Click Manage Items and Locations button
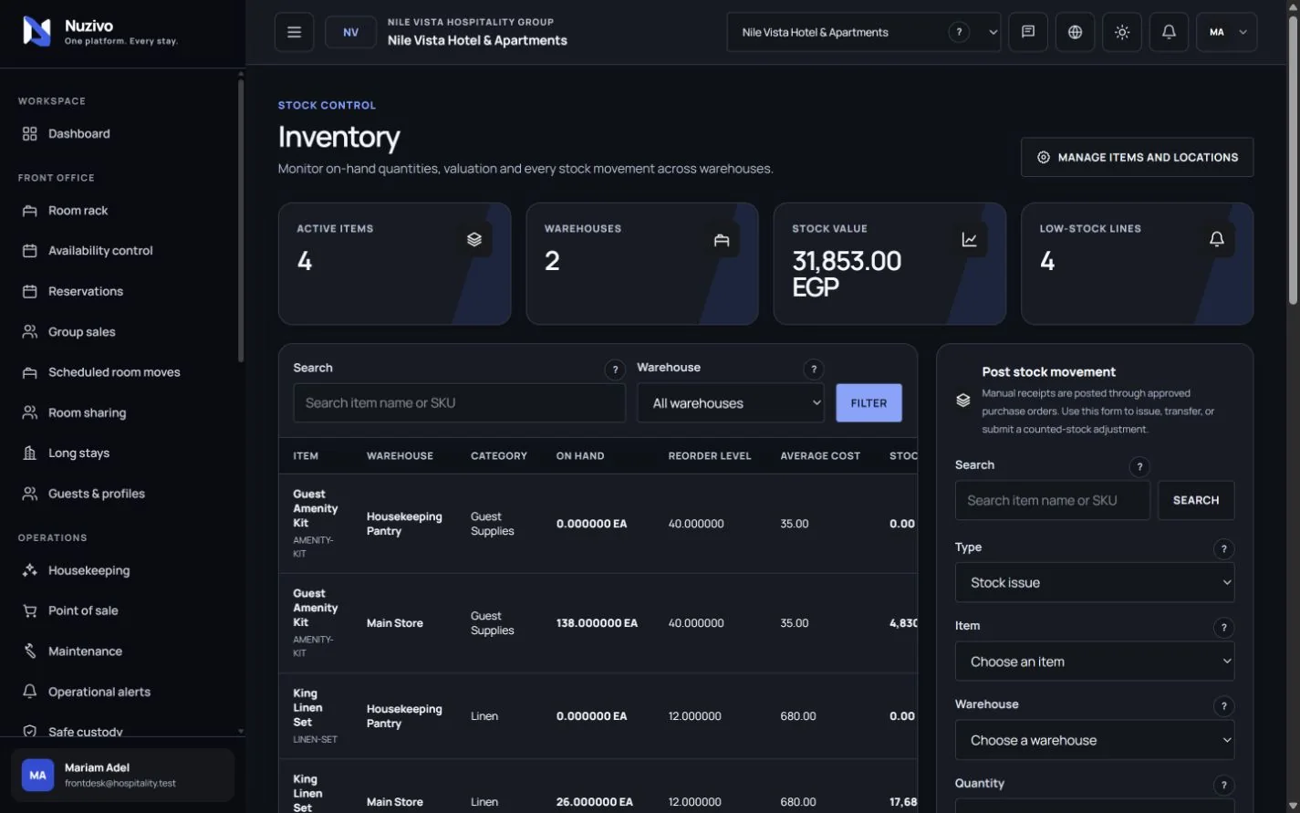The width and height of the screenshot is (1300, 813). click(1137, 157)
